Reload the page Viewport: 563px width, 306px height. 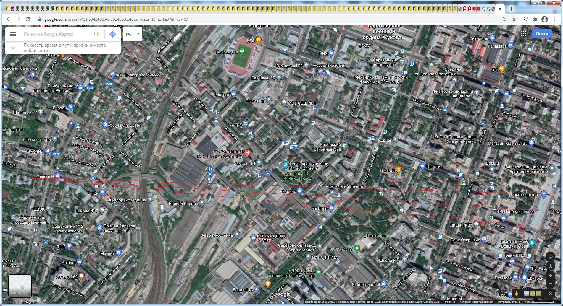point(28,19)
